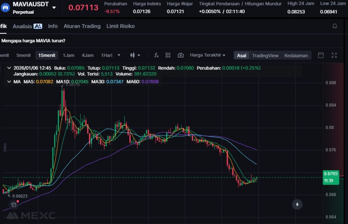Click the lightning quick-trade button

[297, 204]
